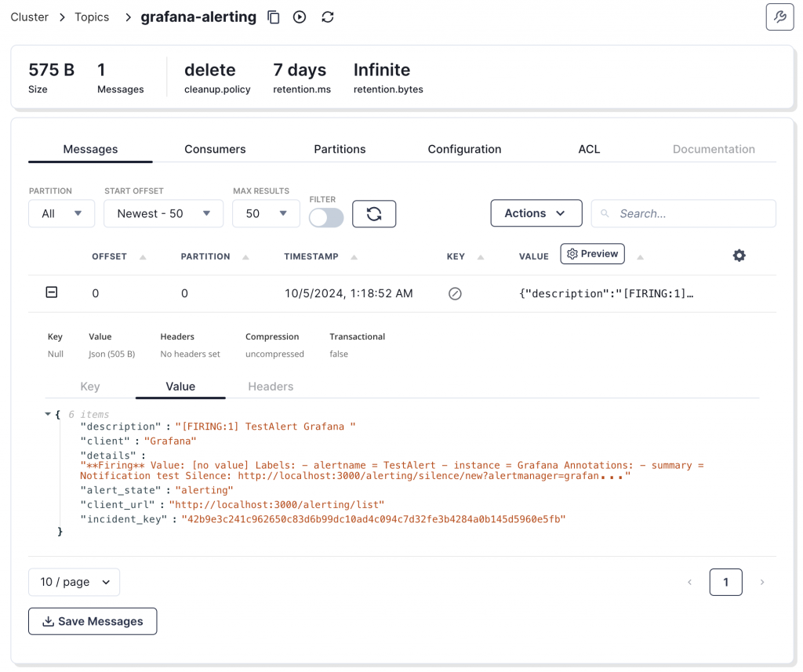Open the wrench tools icon
This screenshot has height=672, width=803.
[779, 16]
